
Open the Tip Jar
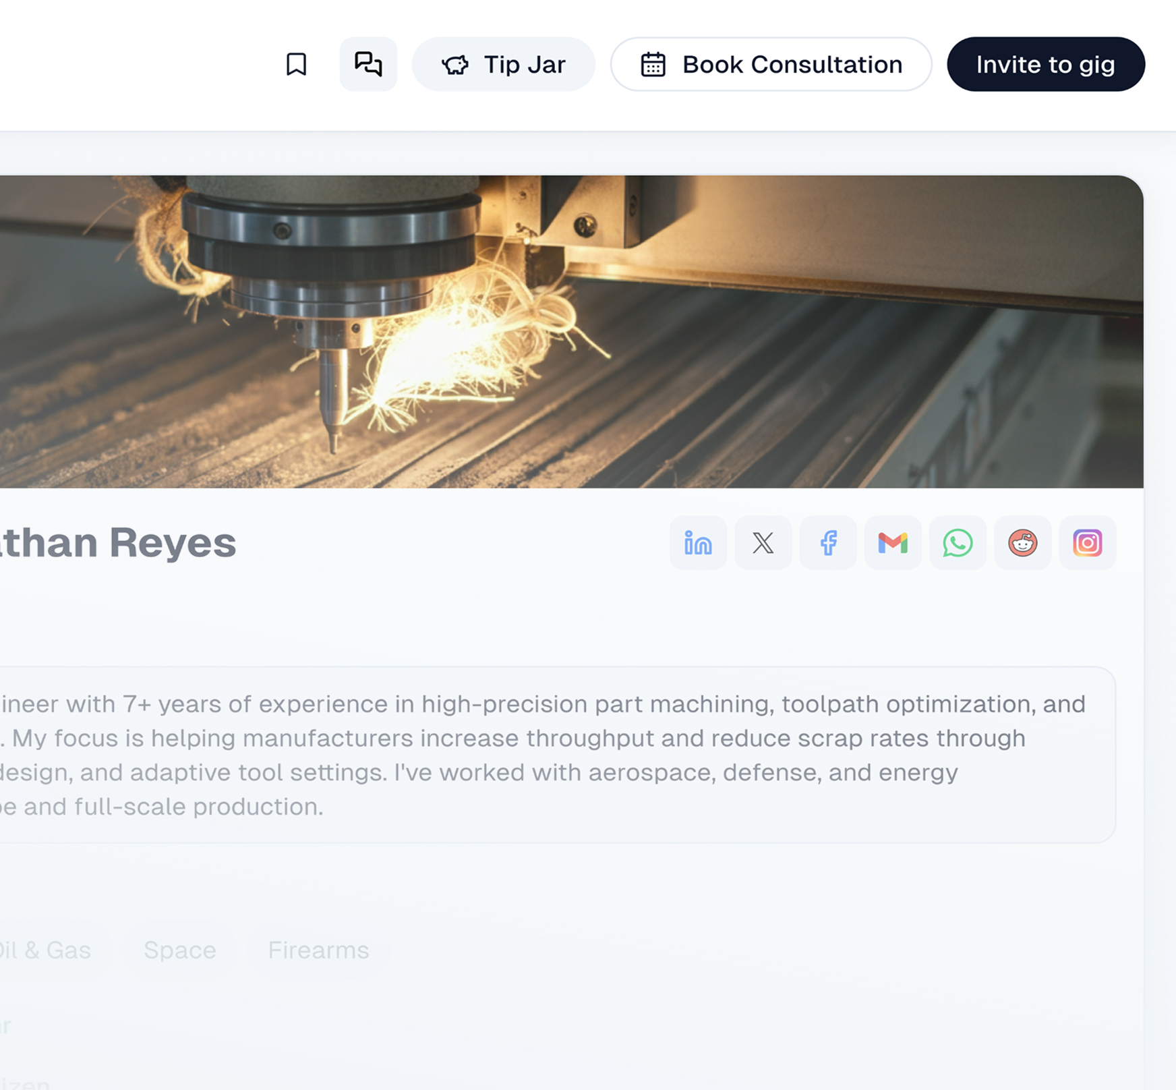pyautogui.click(x=504, y=64)
